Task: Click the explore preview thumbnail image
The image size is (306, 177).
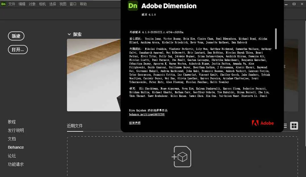Action: coord(94,75)
